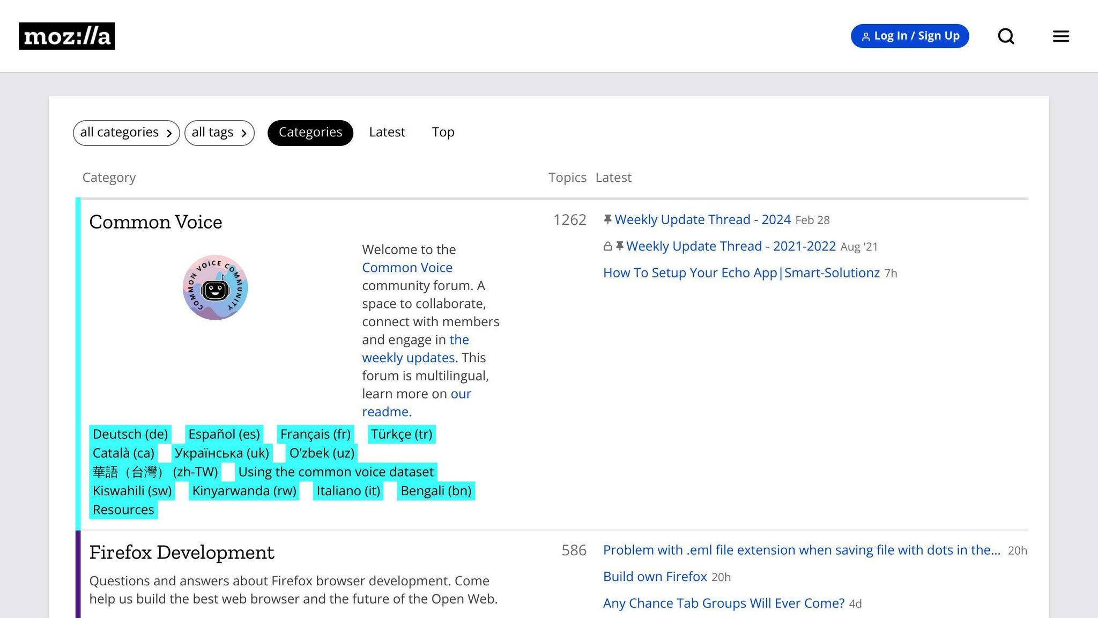Viewport: 1098px width, 618px height.
Task: Click the Log In / Sign Up button
Action: (x=910, y=36)
